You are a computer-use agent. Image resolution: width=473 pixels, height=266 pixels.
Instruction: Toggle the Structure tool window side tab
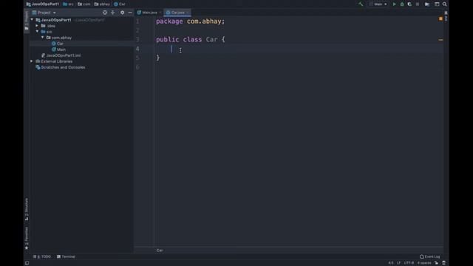tap(27, 209)
